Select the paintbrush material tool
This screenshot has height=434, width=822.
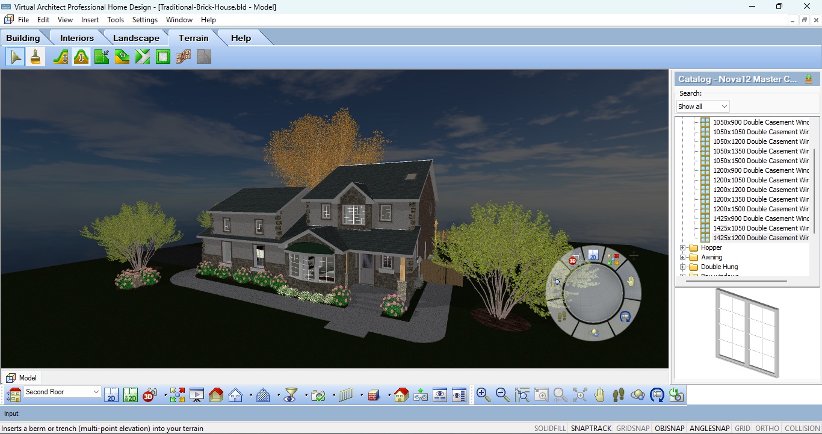click(36, 57)
